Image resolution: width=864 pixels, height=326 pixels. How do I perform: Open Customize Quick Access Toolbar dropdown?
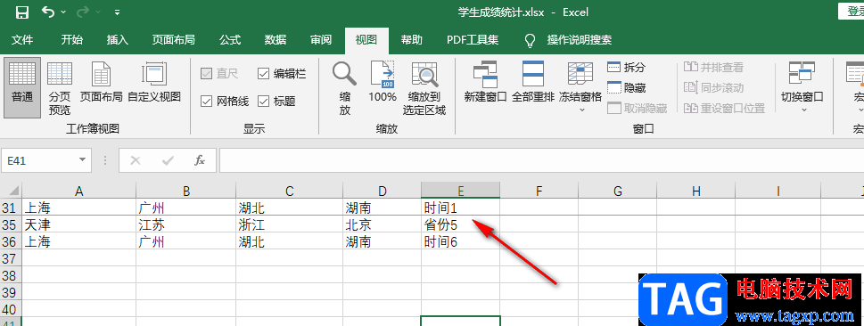118,12
